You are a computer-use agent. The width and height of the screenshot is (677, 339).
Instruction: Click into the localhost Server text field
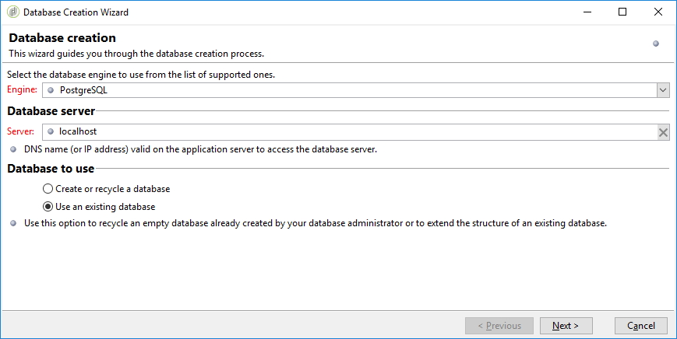coord(351,132)
